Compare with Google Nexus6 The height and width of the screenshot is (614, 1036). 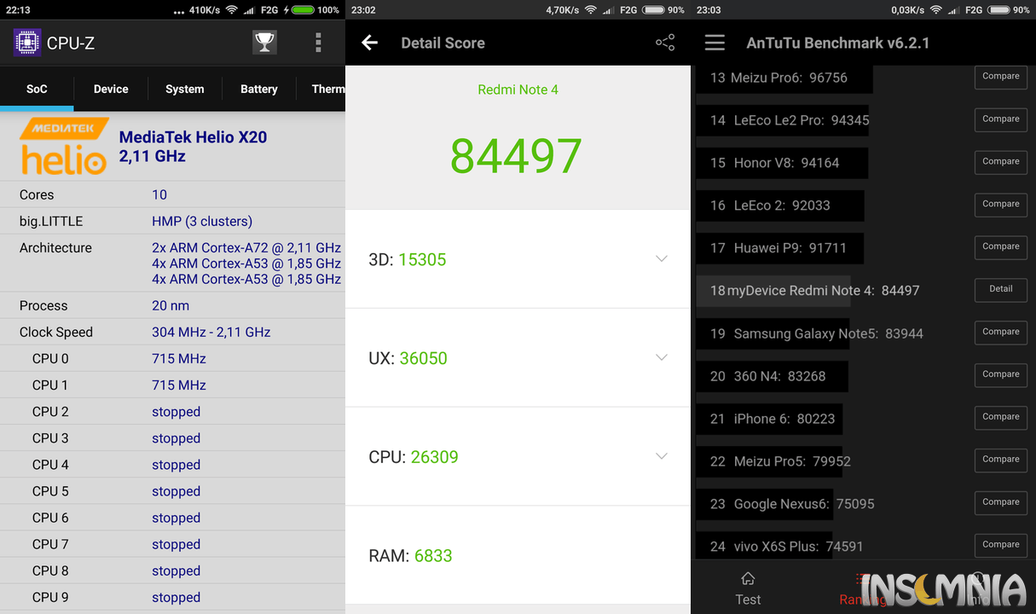[x=1001, y=502]
